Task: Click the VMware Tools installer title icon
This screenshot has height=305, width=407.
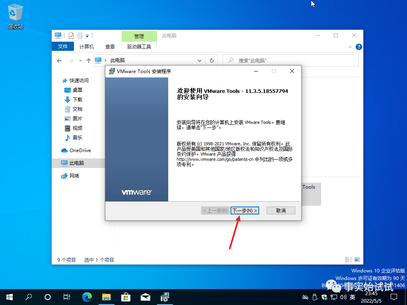Action: (x=112, y=71)
